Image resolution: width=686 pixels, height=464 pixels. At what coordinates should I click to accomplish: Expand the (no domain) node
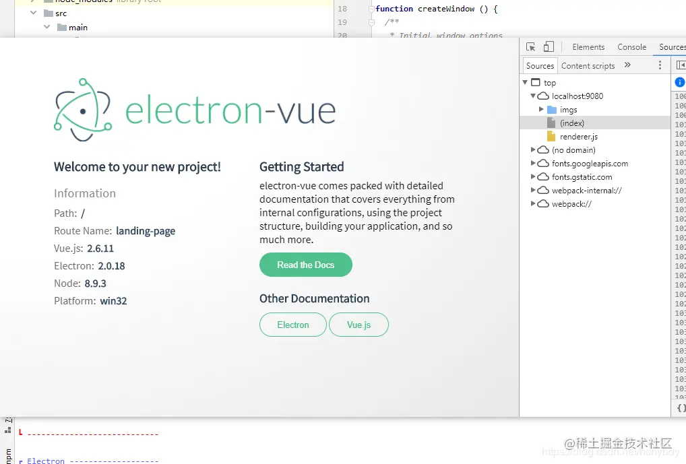point(533,150)
